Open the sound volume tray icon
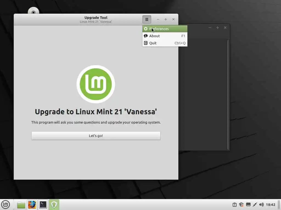Screen dimensions: 281x210 [262, 205]
